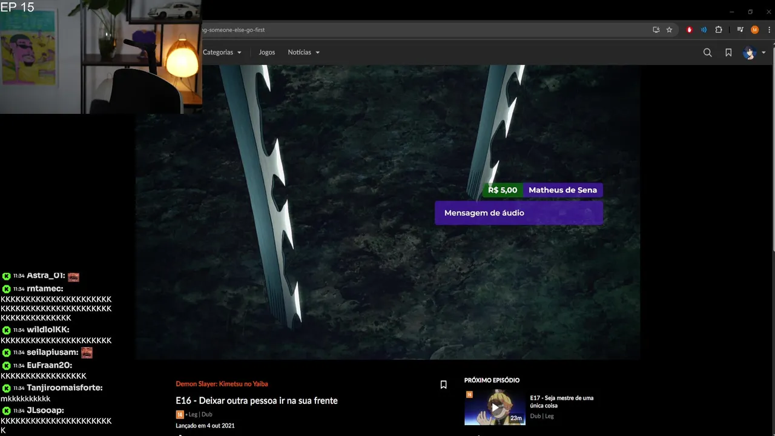This screenshot has width=775, height=436.
Task: Click the Mensagem de áudio donation banner
Action: pyautogui.click(x=519, y=213)
